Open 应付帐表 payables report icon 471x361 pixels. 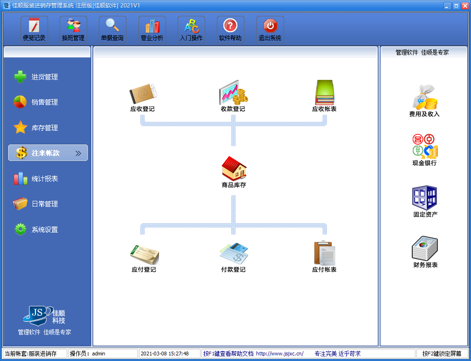point(325,257)
